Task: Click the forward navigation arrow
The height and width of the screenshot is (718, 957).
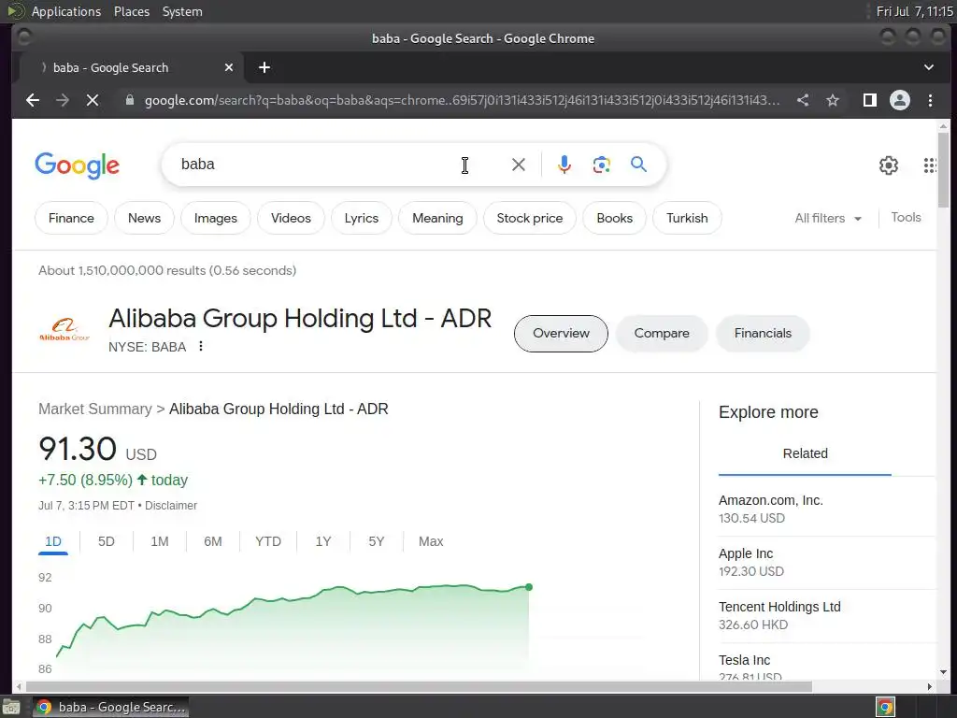Action: tap(63, 100)
